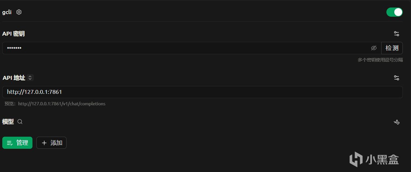Open API address settings sliders icon
Image resolution: width=411 pixels, height=172 pixels.
[397, 78]
